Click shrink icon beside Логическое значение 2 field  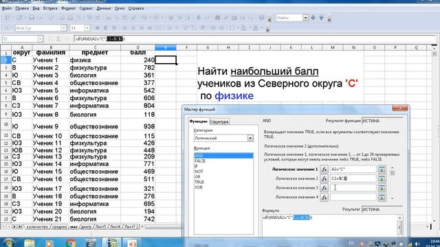382,178
